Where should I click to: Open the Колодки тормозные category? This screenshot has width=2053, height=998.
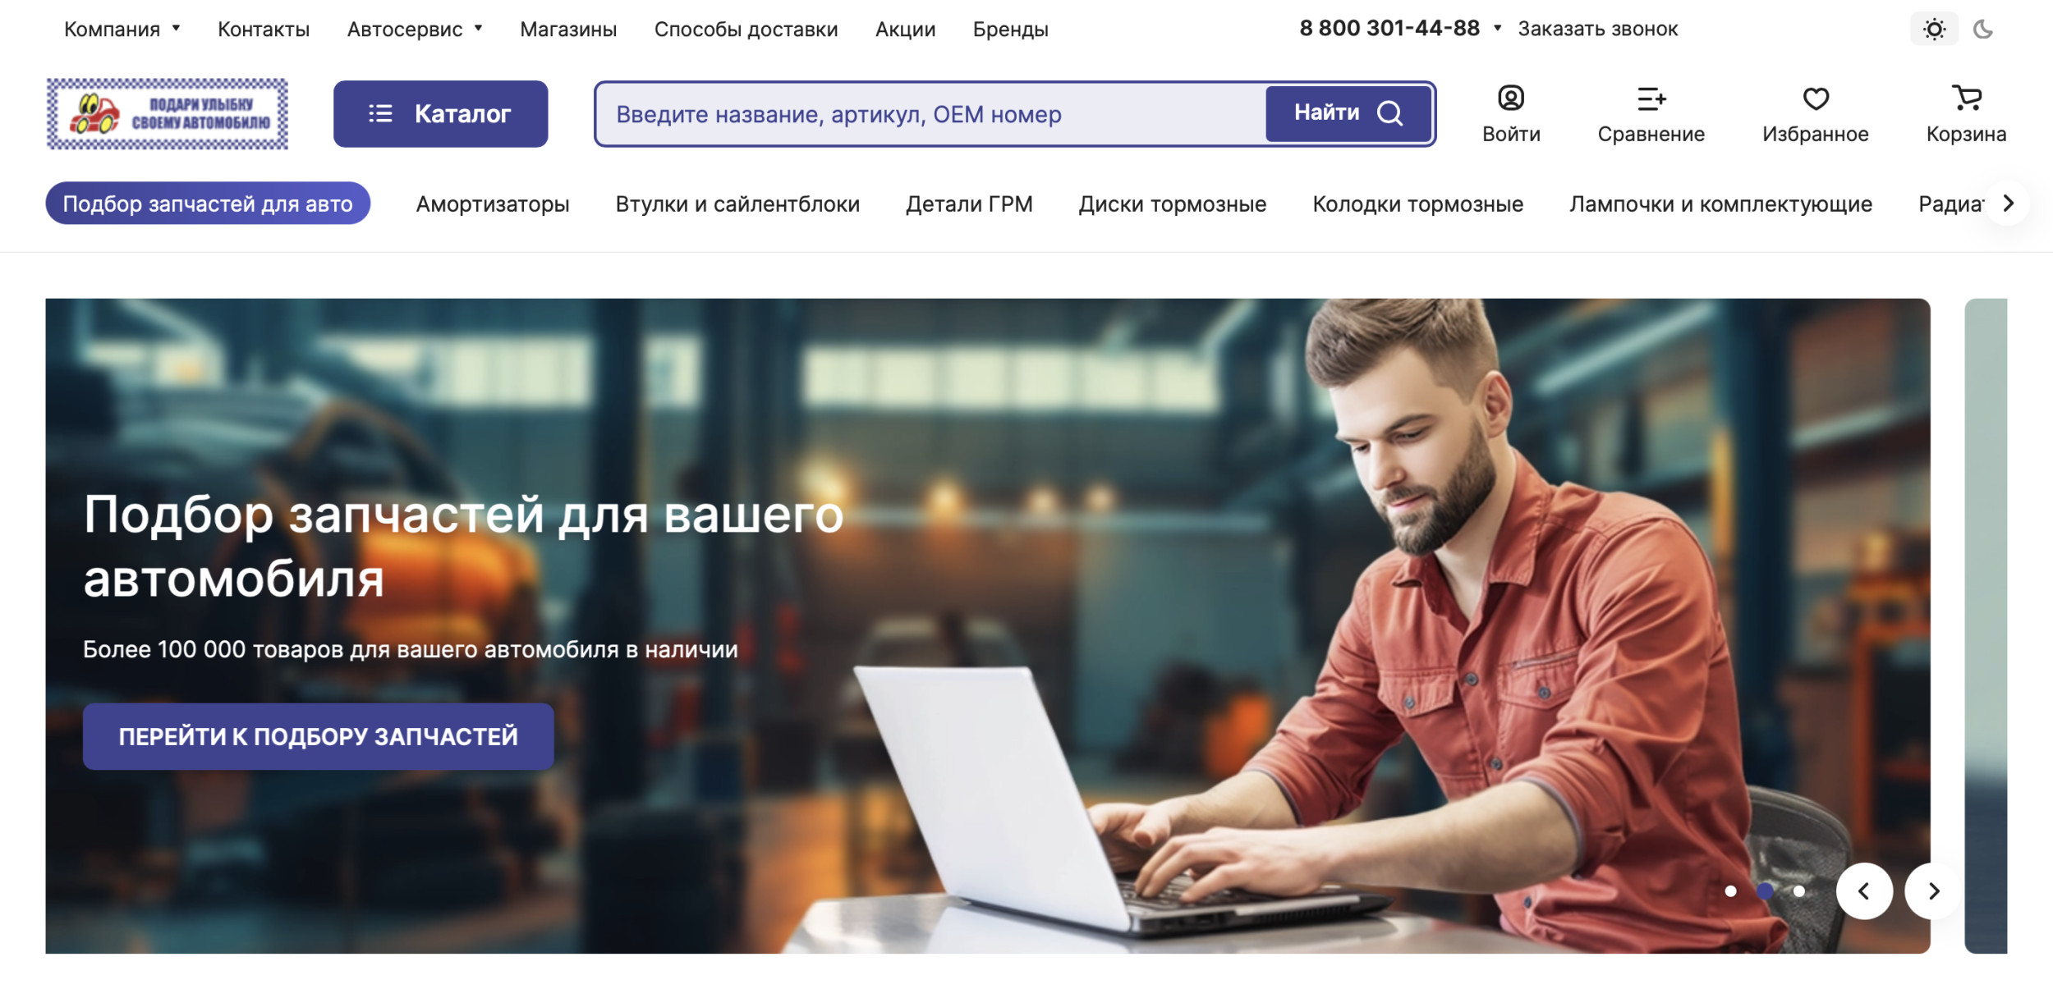pyautogui.click(x=1417, y=204)
